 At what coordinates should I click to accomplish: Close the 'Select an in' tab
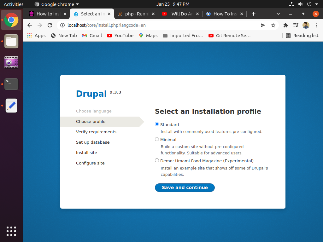[x=109, y=14]
